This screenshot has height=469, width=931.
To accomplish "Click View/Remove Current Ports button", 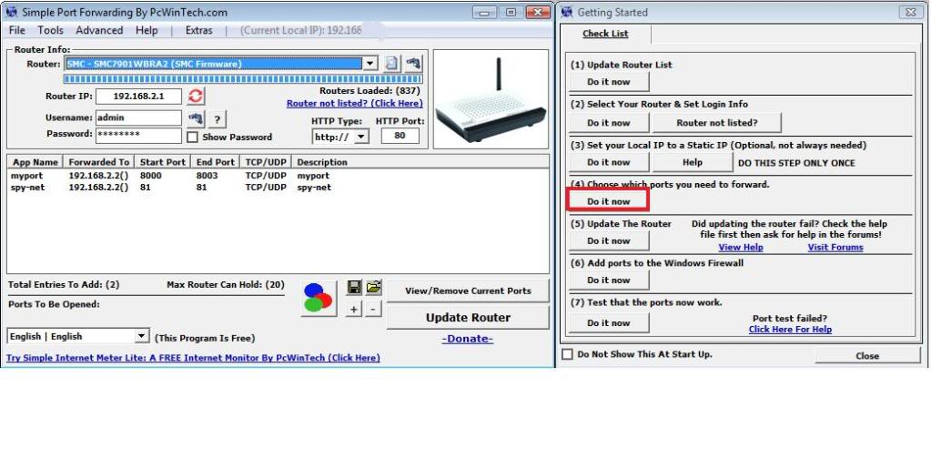I will click(468, 291).
